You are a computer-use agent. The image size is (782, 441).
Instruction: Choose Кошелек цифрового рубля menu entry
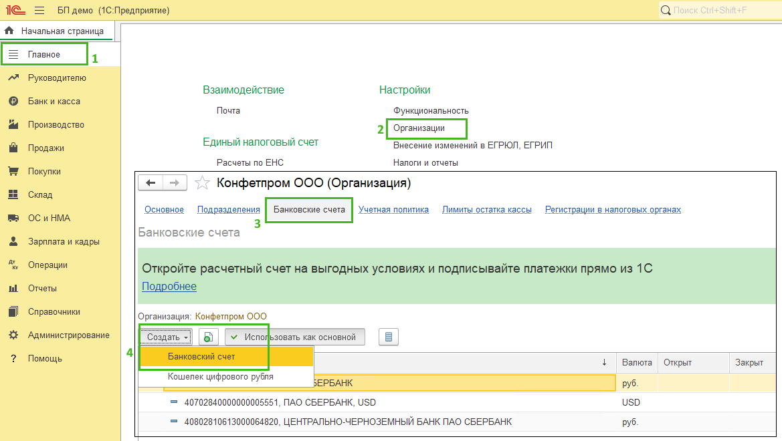click(x=226, y=376)
